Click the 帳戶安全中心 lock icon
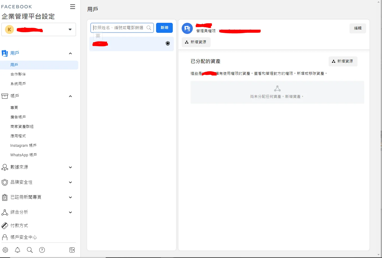382x258 pixels. pos(5,237)
